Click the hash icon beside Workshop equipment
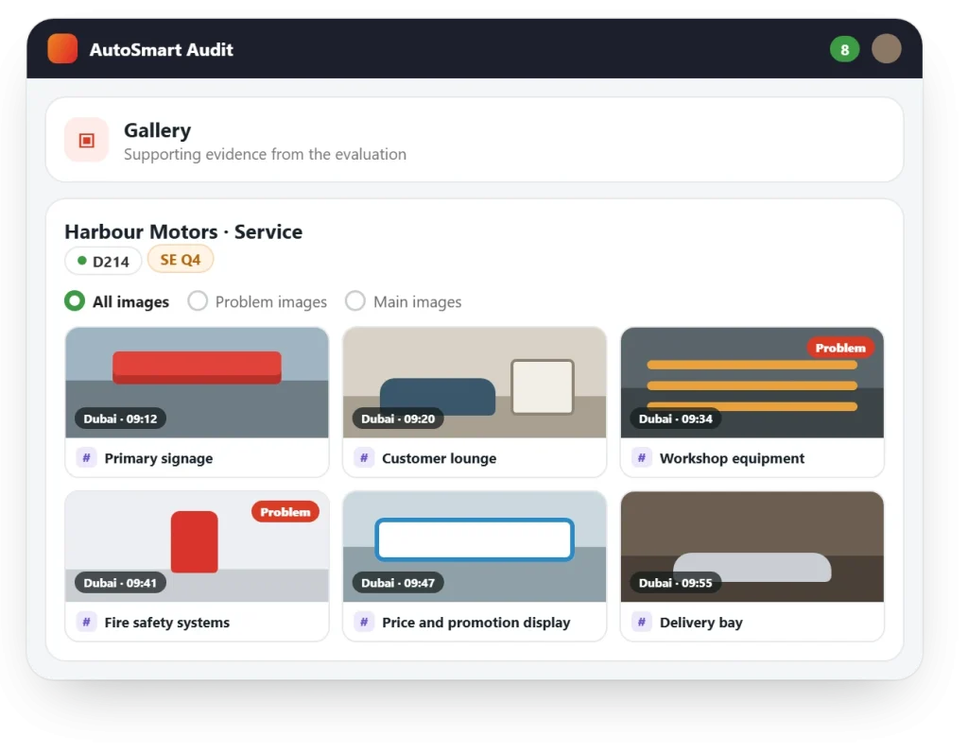 coord(642,458)
